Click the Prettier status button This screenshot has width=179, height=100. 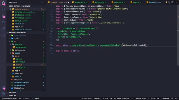pos(165,99)
